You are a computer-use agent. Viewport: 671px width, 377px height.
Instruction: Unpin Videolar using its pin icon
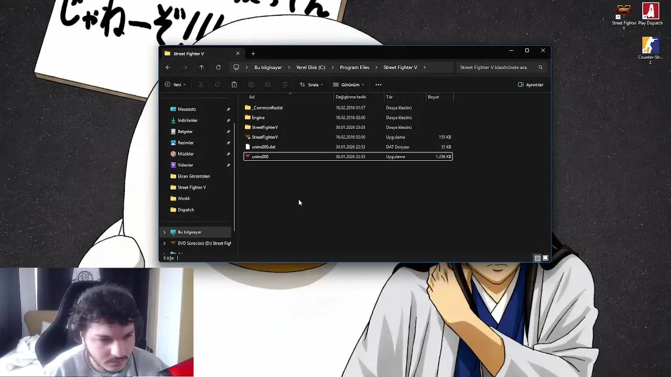(228, 165)
